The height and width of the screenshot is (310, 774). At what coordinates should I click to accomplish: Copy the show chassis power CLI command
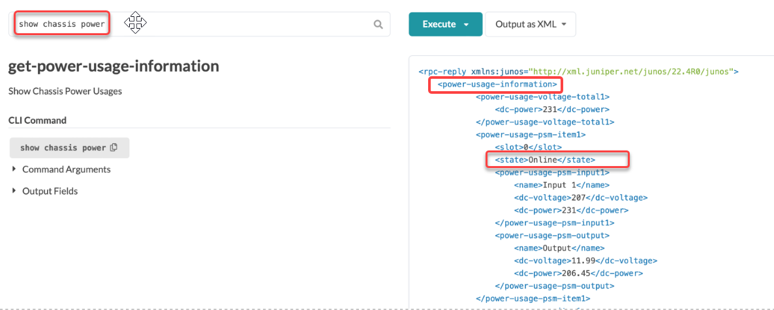tap(114, 148)
